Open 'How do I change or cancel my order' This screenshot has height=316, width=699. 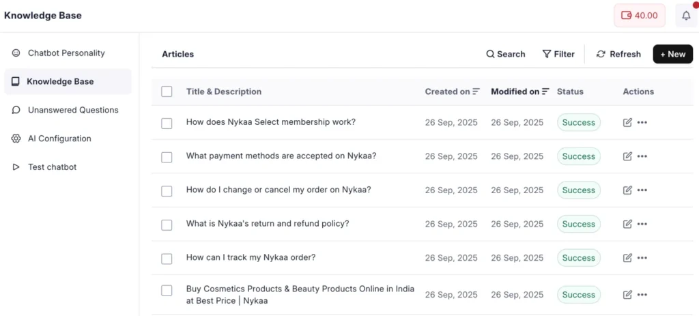pos(279,190)
